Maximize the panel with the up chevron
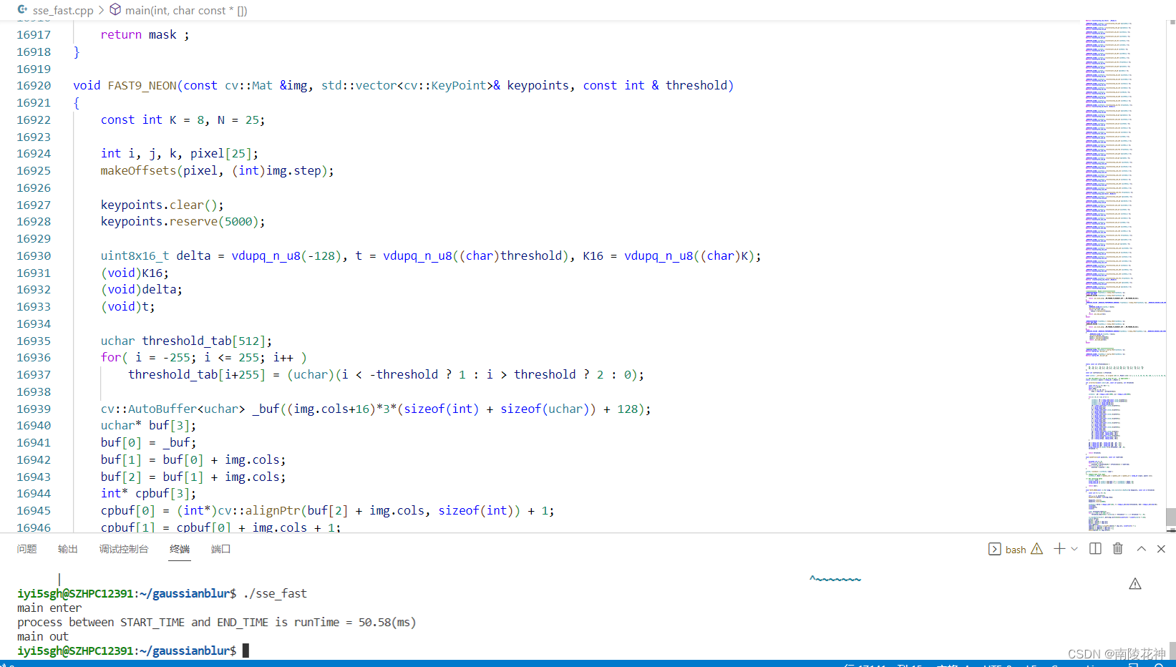 click(1142, 548)
